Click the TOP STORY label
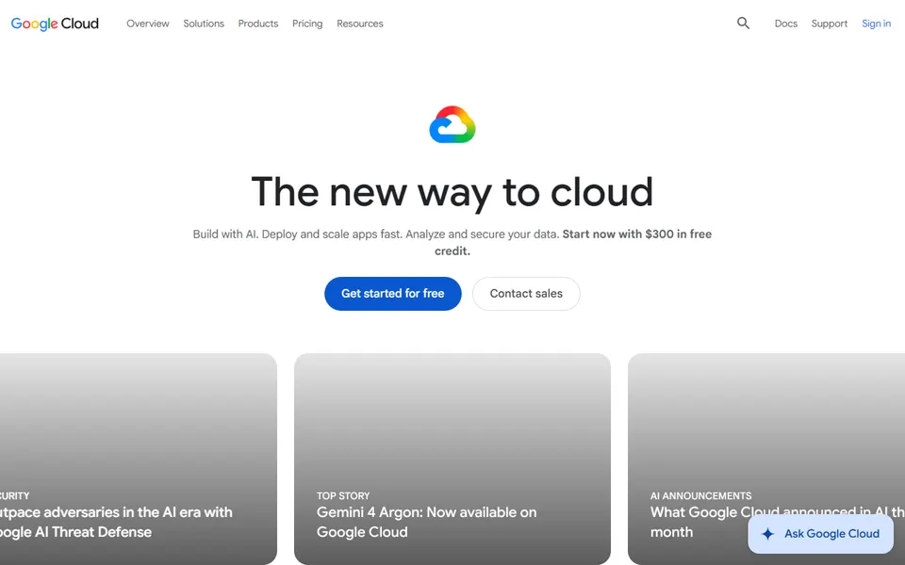 343,496
